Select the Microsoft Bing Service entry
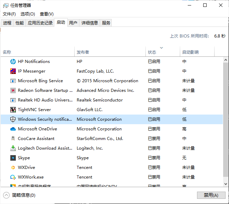229x204 pixels. click(x=40, y=81)
